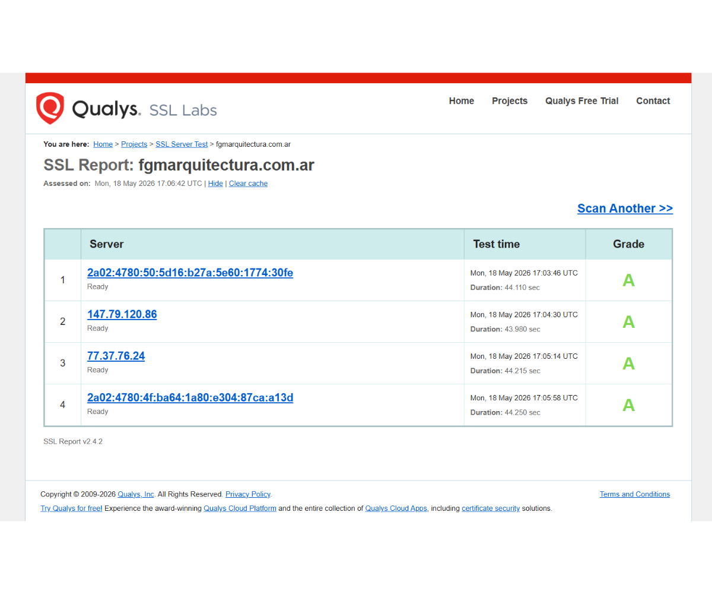
Task: Click the 'SSL Labs' logo text
Action: [x=183, y=110]
